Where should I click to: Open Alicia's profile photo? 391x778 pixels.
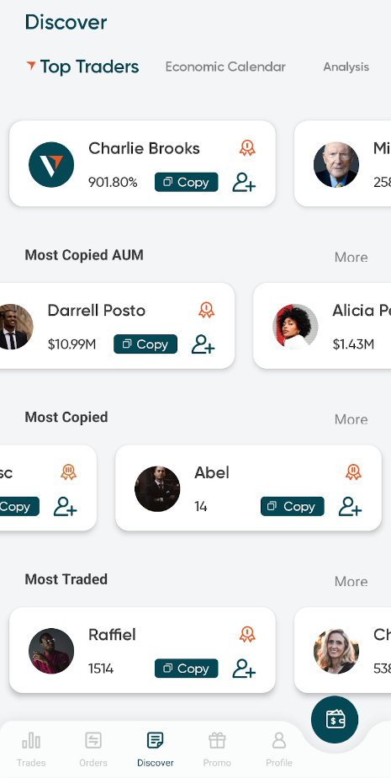[x=295, y=327]
